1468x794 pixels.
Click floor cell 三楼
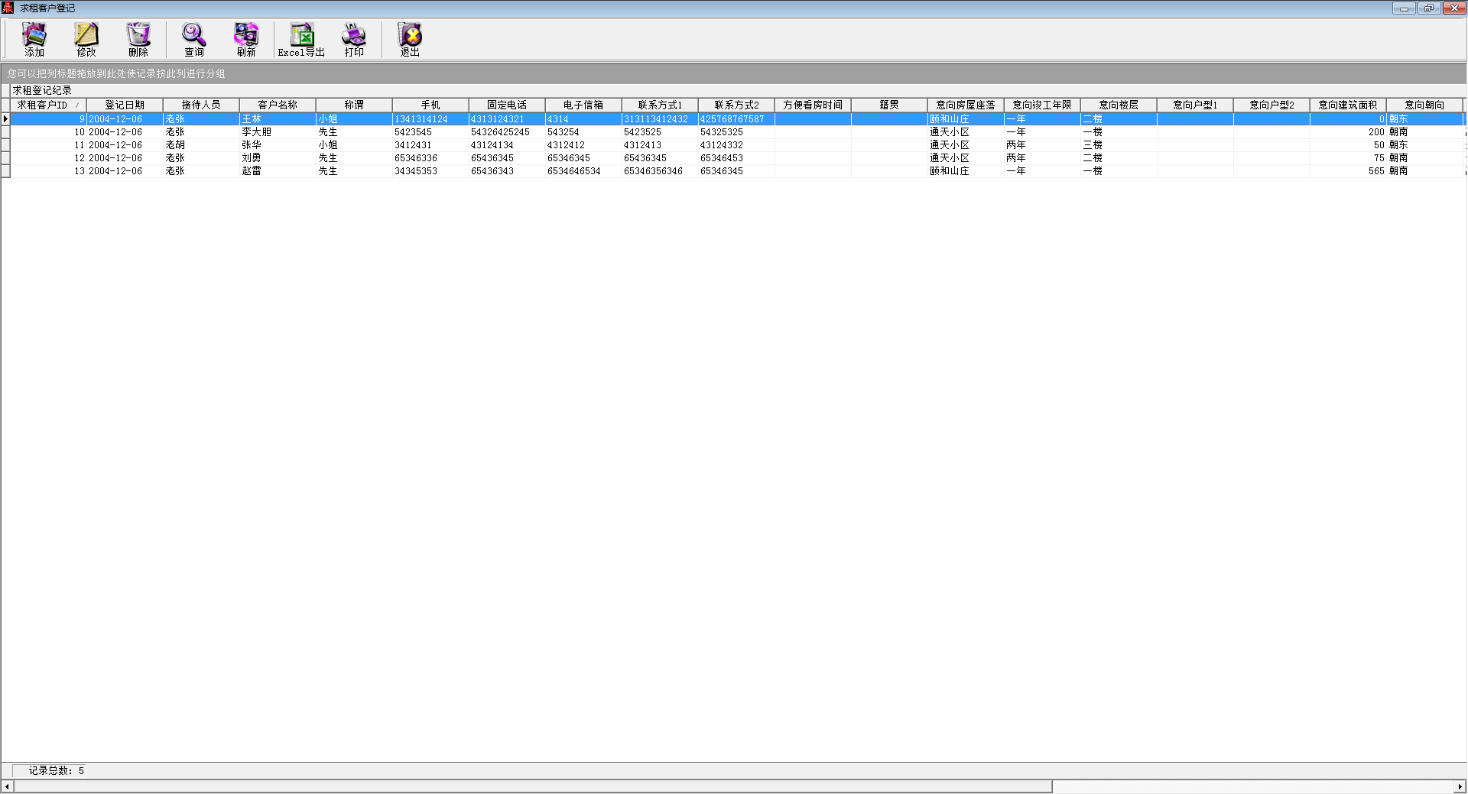[x=1119, y=145]
